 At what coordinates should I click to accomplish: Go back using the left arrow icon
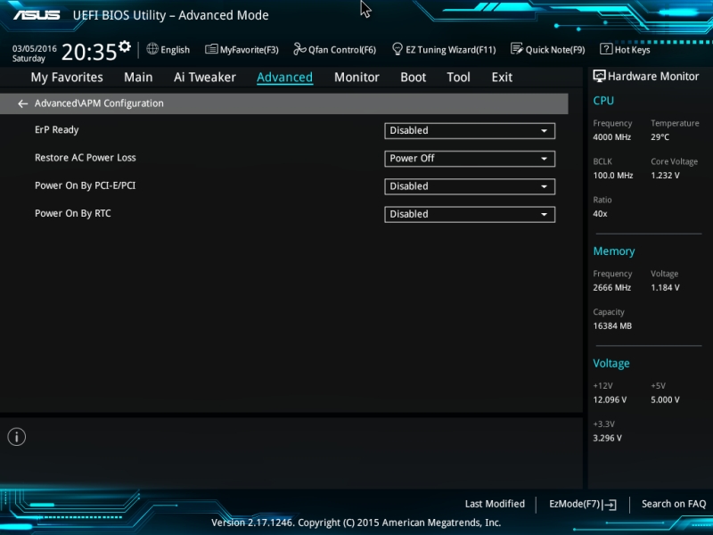coord(22,103)
